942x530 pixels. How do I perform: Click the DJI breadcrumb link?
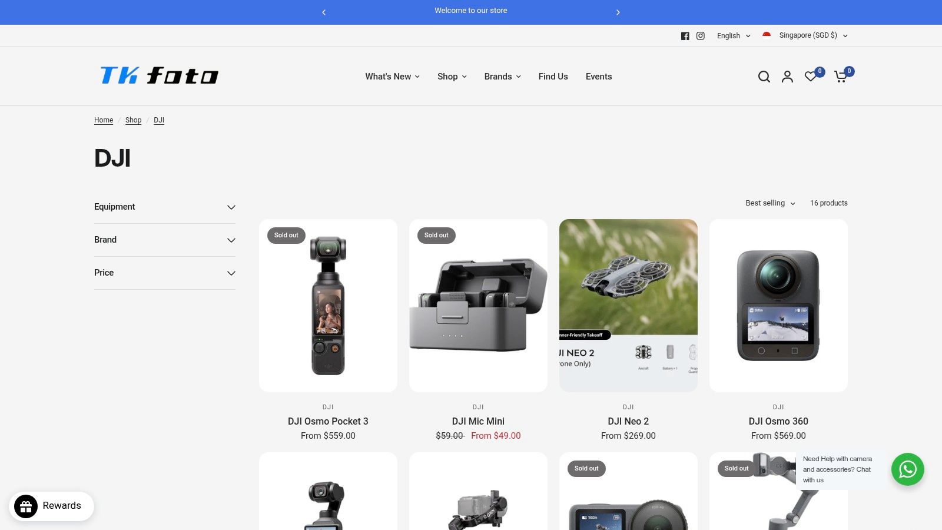coord(159,120)
